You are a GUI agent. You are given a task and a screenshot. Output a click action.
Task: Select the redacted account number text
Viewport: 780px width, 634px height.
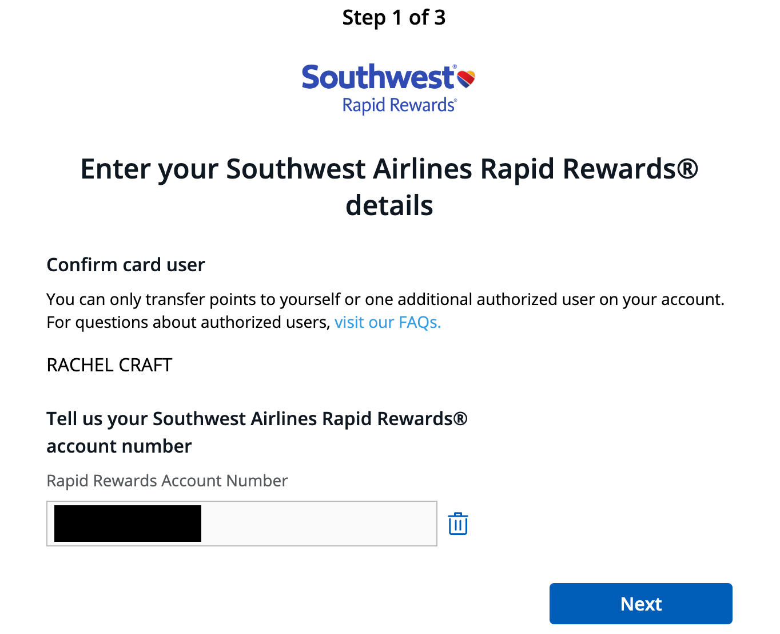(126, 523)
